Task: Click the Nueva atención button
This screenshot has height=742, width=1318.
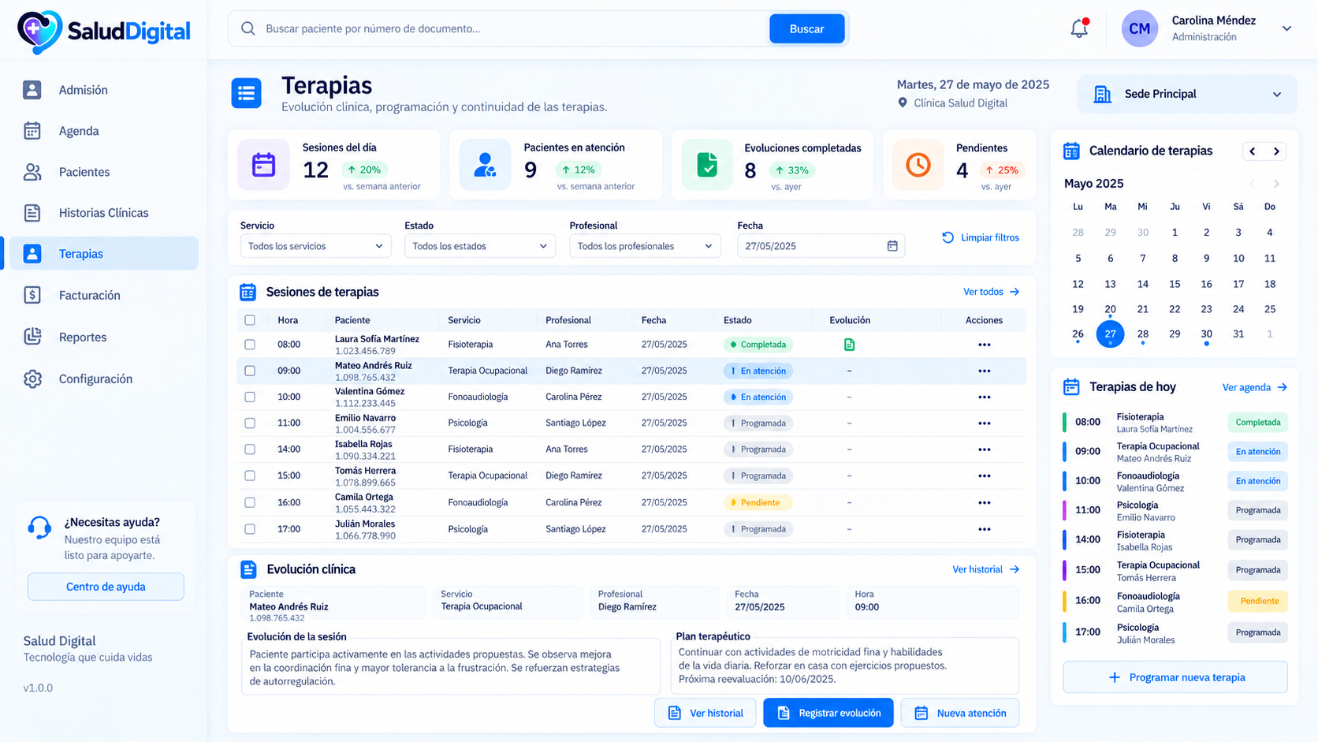Action: [x=959, y=713]
